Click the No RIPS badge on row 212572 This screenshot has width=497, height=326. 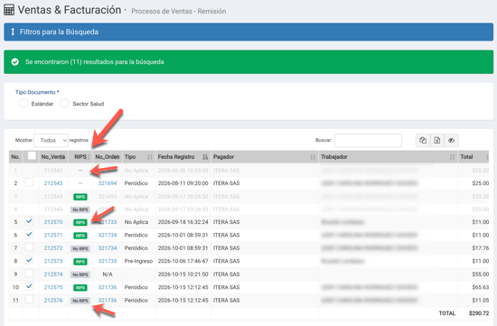[x=80, y=248]
